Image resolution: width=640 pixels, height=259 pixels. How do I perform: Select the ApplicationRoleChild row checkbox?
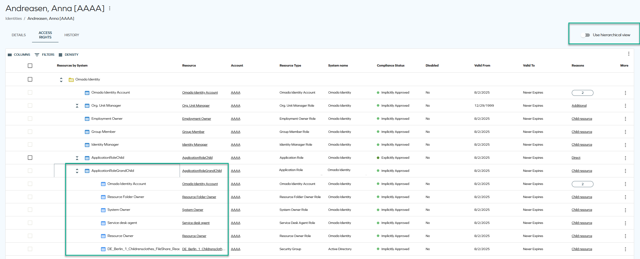coord(30,158)
